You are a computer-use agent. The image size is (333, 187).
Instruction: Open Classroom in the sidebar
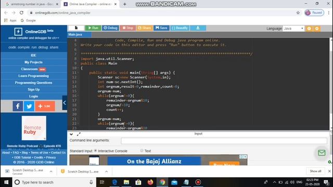point(33,69)
